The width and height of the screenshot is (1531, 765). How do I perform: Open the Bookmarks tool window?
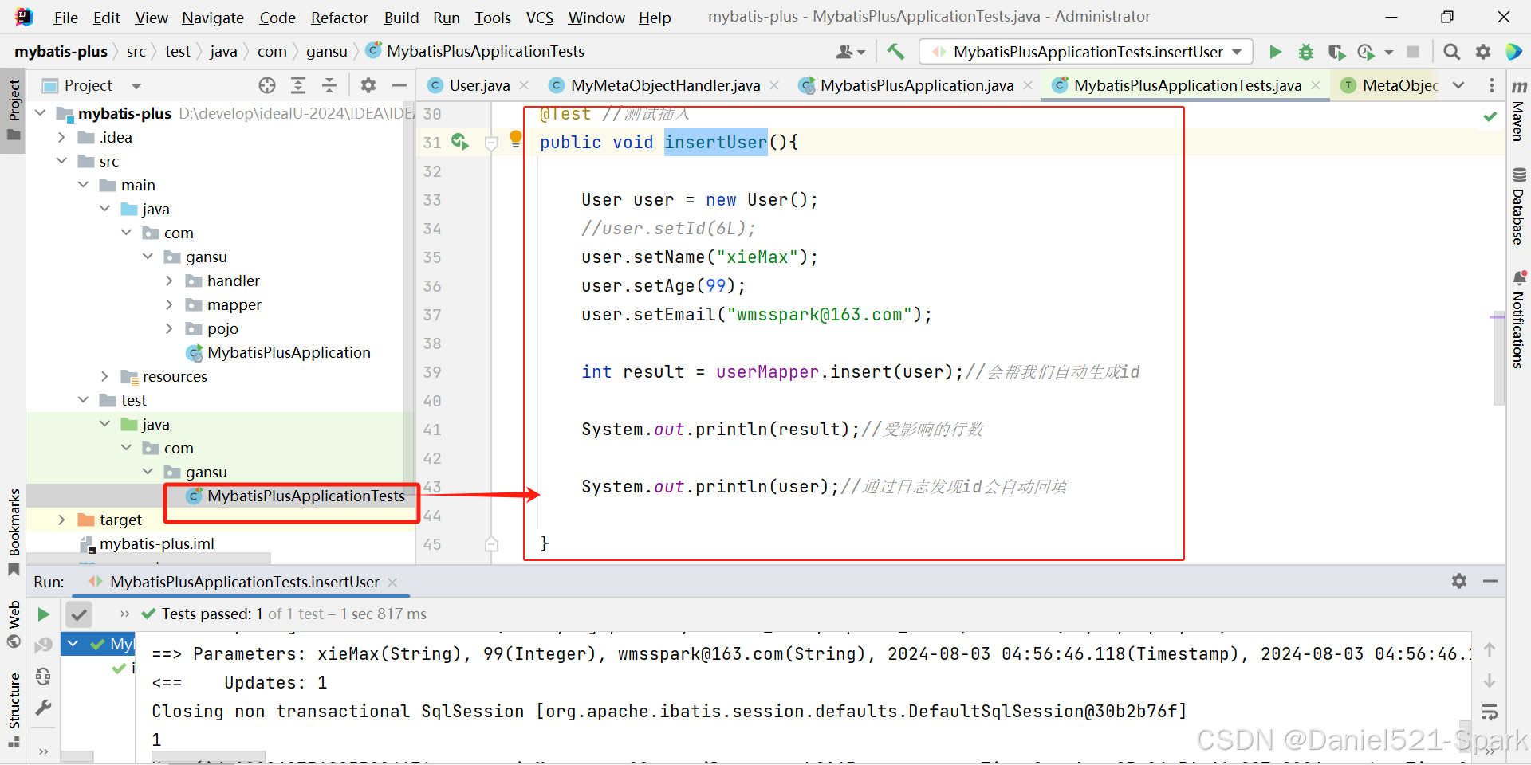(14, 532)
